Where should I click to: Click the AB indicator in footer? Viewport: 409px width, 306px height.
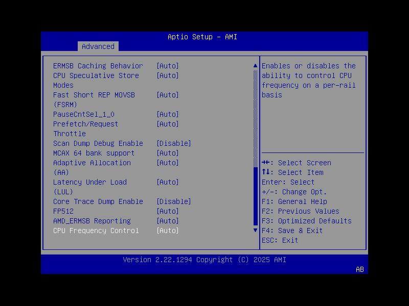(360, 269)
